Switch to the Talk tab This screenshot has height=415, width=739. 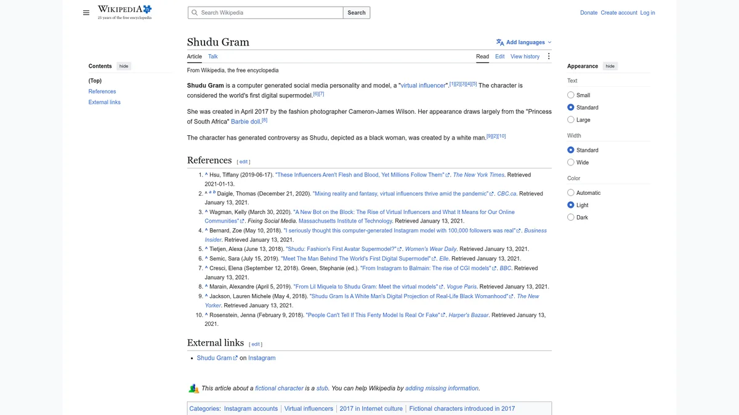tap(213, 57)
